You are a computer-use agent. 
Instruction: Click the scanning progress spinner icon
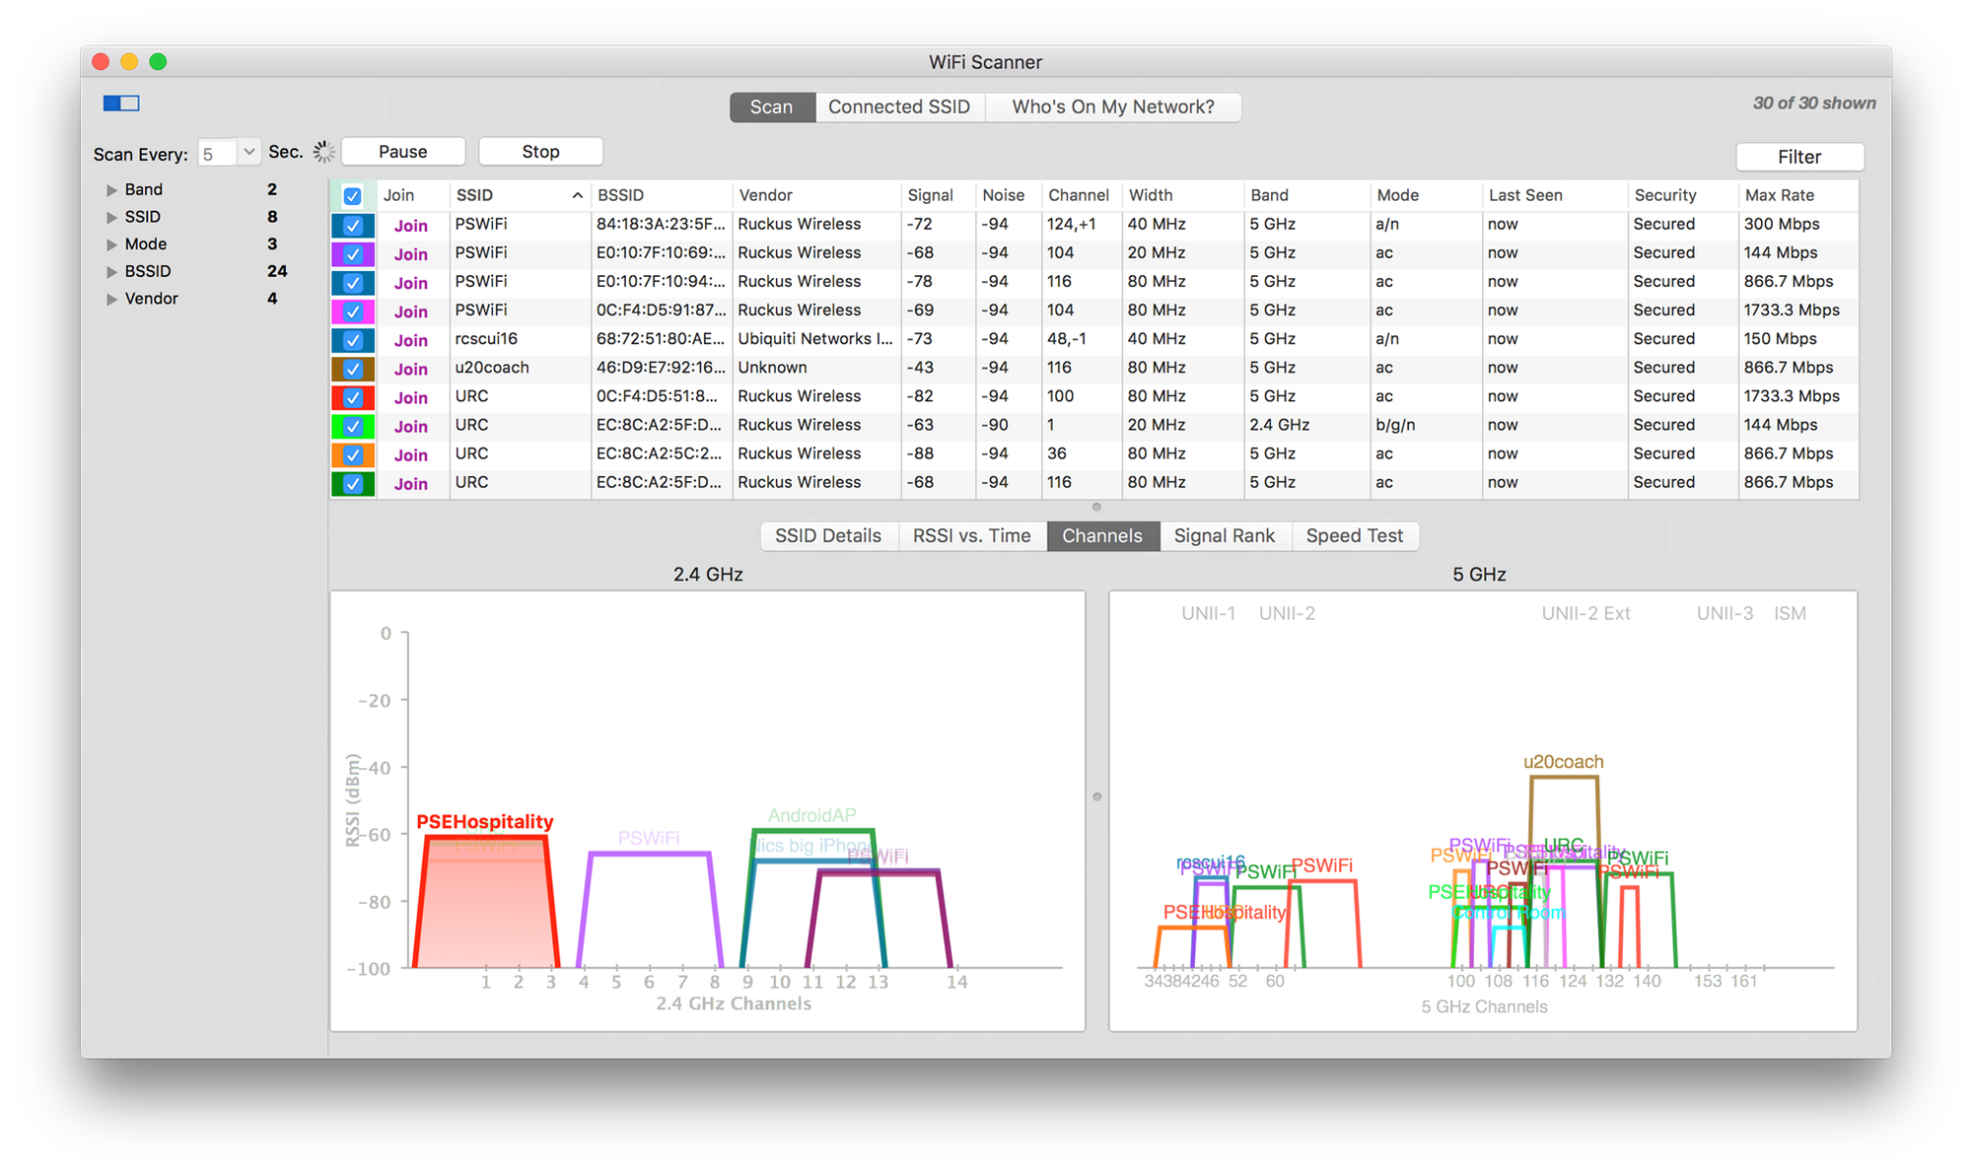pos(323,152)
